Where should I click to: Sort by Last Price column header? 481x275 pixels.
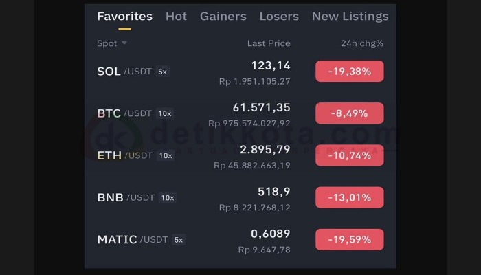coord(269,43)
